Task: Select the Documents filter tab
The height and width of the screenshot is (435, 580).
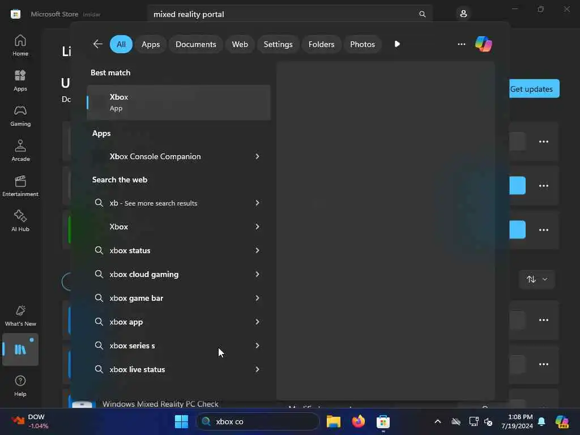Action: (195, 44)
